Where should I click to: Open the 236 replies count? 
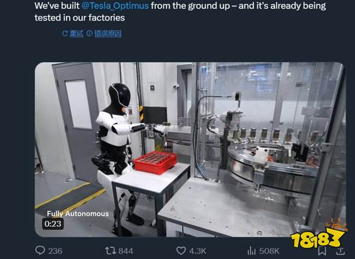coord(55,251)
